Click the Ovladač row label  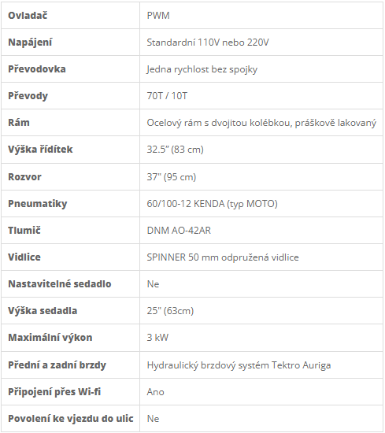28,16
